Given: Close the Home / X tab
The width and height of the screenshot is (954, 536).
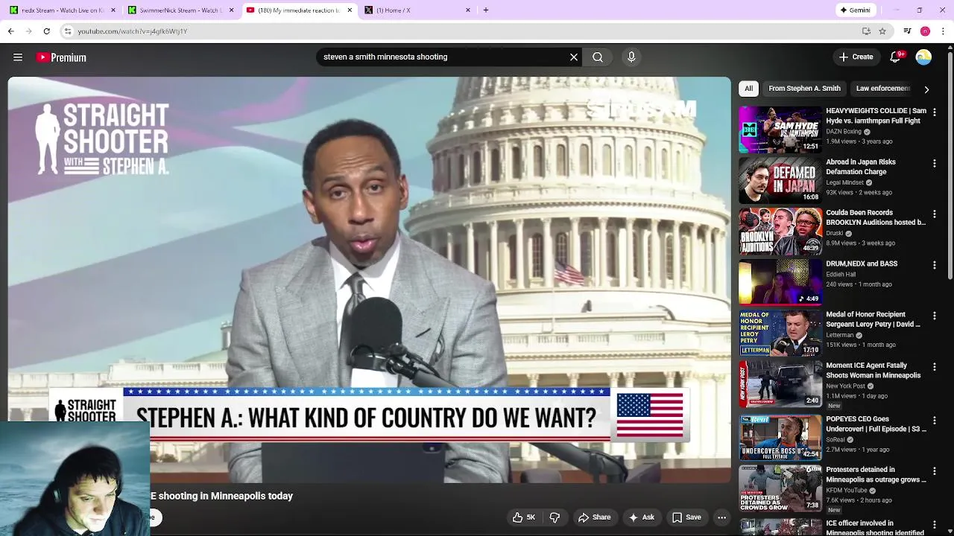Looking at the screenshot, I should coord(468,10).
